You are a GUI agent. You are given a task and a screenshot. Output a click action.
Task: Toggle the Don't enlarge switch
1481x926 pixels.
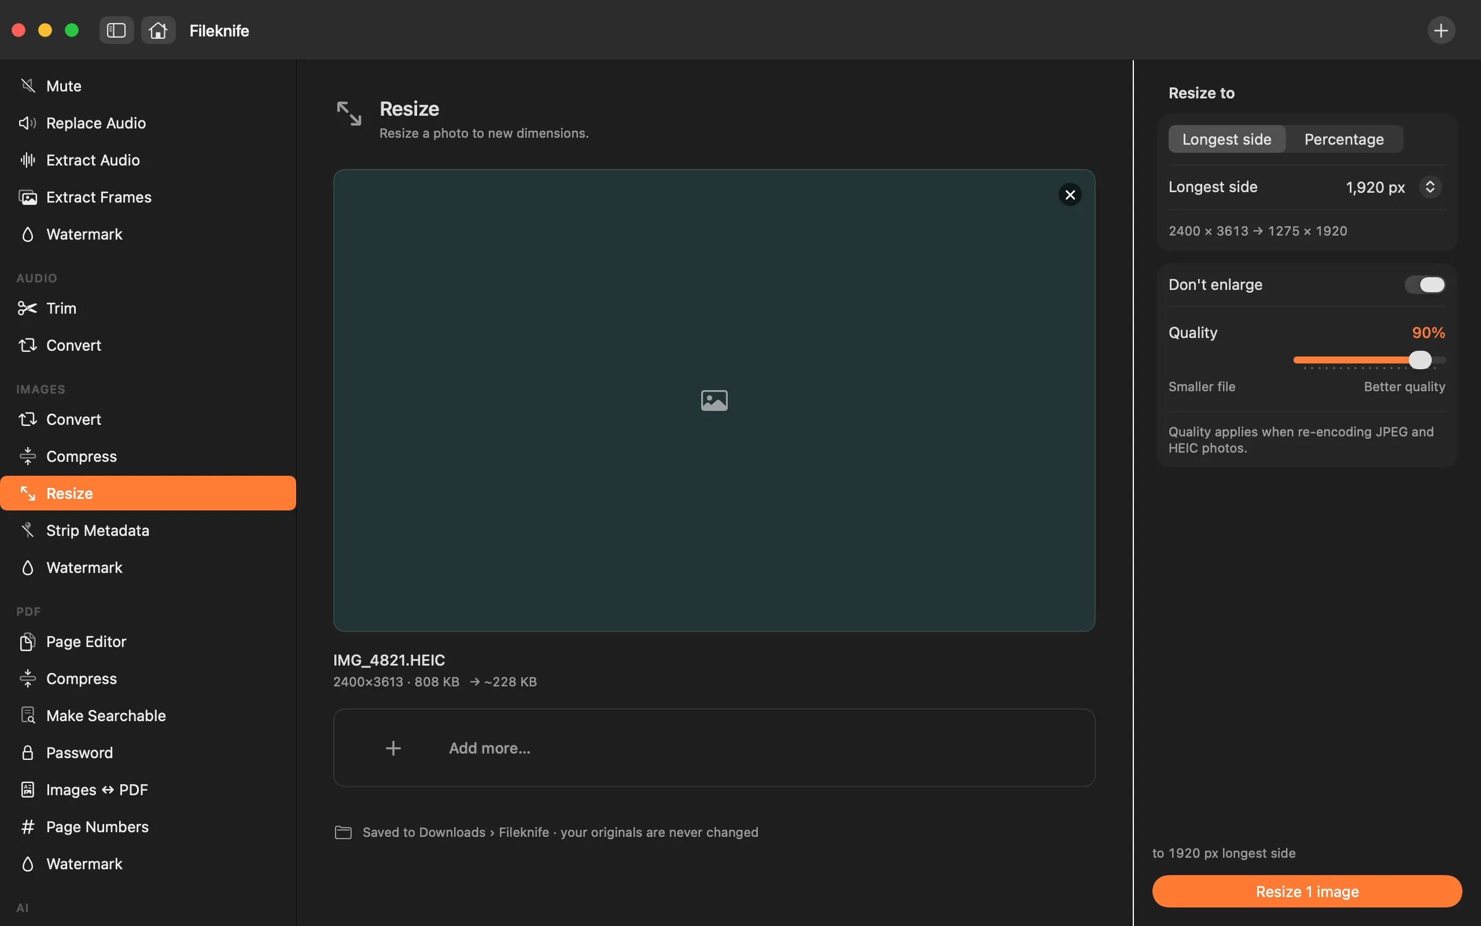click(x=1425, y=285)
